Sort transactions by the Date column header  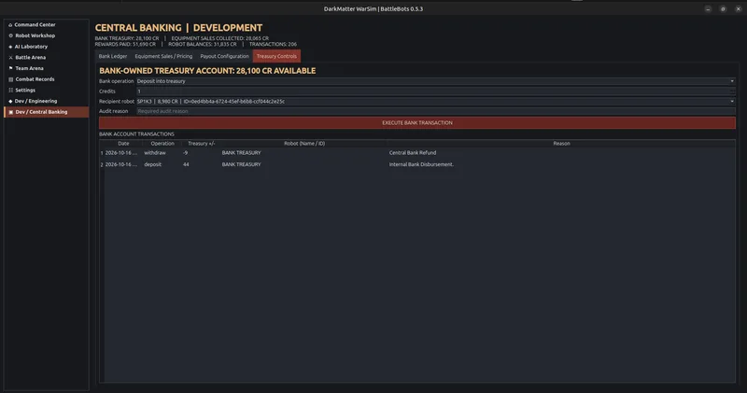[123, 144]
